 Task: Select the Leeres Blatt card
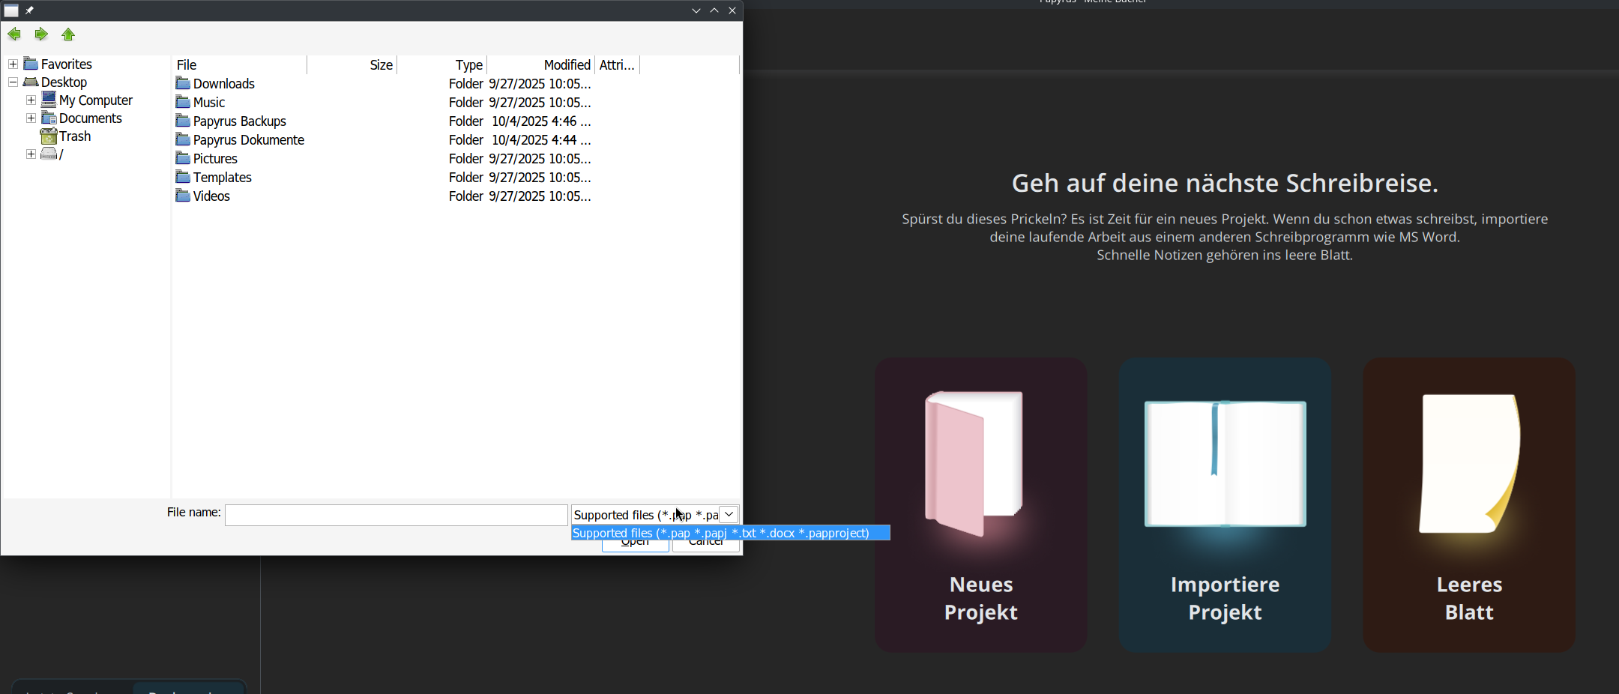1469,504
